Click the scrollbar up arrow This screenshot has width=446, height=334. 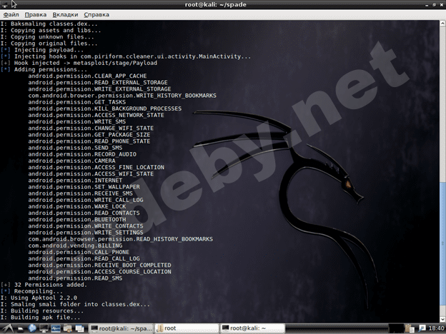(x=442, y=24)
